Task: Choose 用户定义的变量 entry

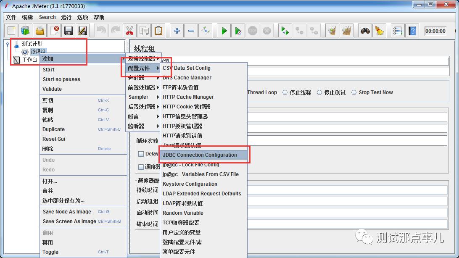Action: click(204, 232)
